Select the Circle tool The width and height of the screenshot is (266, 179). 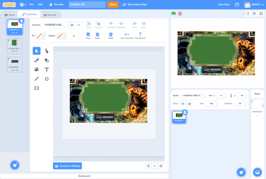tap(46, 79)
